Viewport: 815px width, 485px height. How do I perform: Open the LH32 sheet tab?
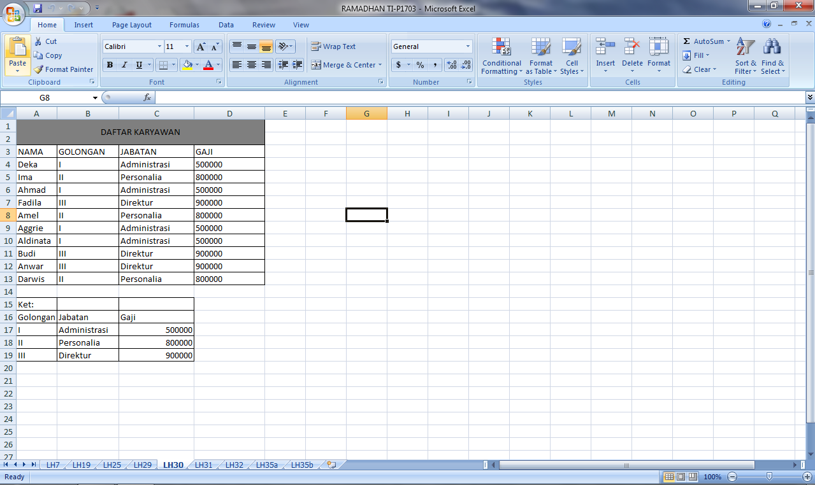[x=233, y=465]
